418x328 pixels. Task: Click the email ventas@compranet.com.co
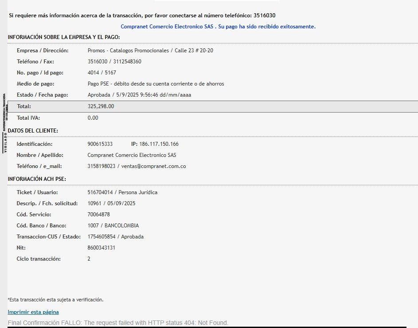pyautogui.click(x=153, y=166)
